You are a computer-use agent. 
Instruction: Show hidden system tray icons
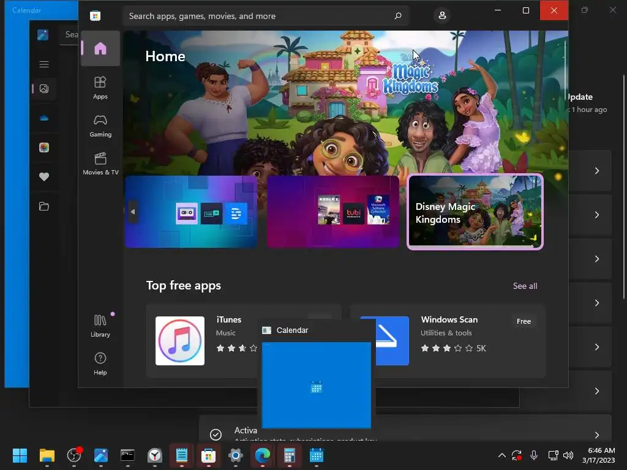tap(502, 455)
